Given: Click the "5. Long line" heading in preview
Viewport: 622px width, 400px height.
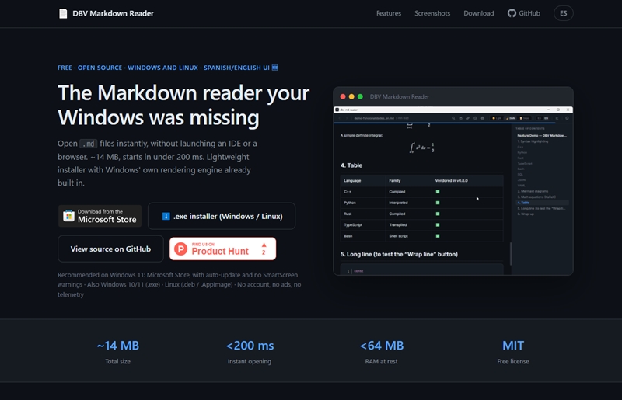Looking at the screenshot, I should point(399,254).
